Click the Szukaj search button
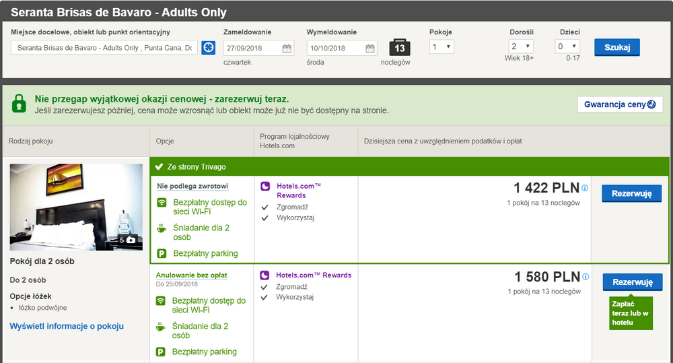The width and height of the screenshot is (673, 363). tap(617, 47)
